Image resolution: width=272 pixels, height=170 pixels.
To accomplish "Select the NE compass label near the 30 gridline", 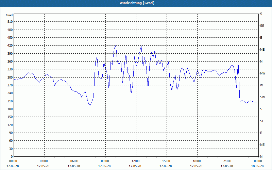I will point(262,145).
